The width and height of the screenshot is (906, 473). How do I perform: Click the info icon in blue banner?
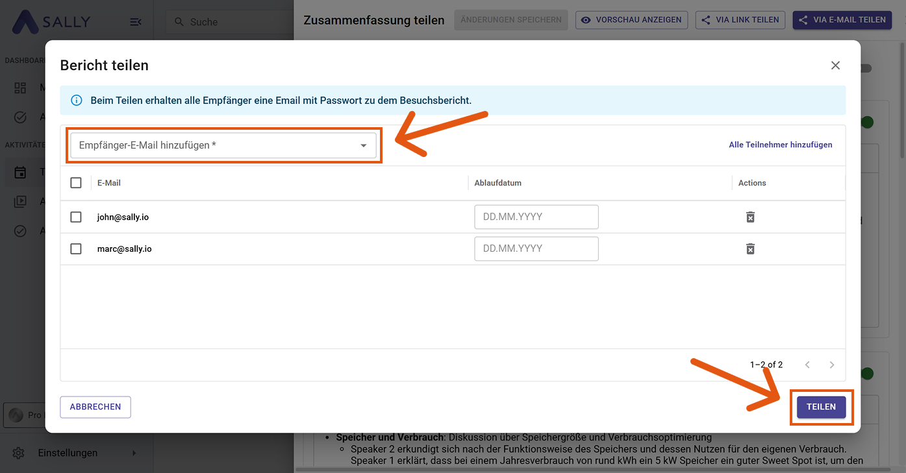pyautogui.click(x=77, y=101)
